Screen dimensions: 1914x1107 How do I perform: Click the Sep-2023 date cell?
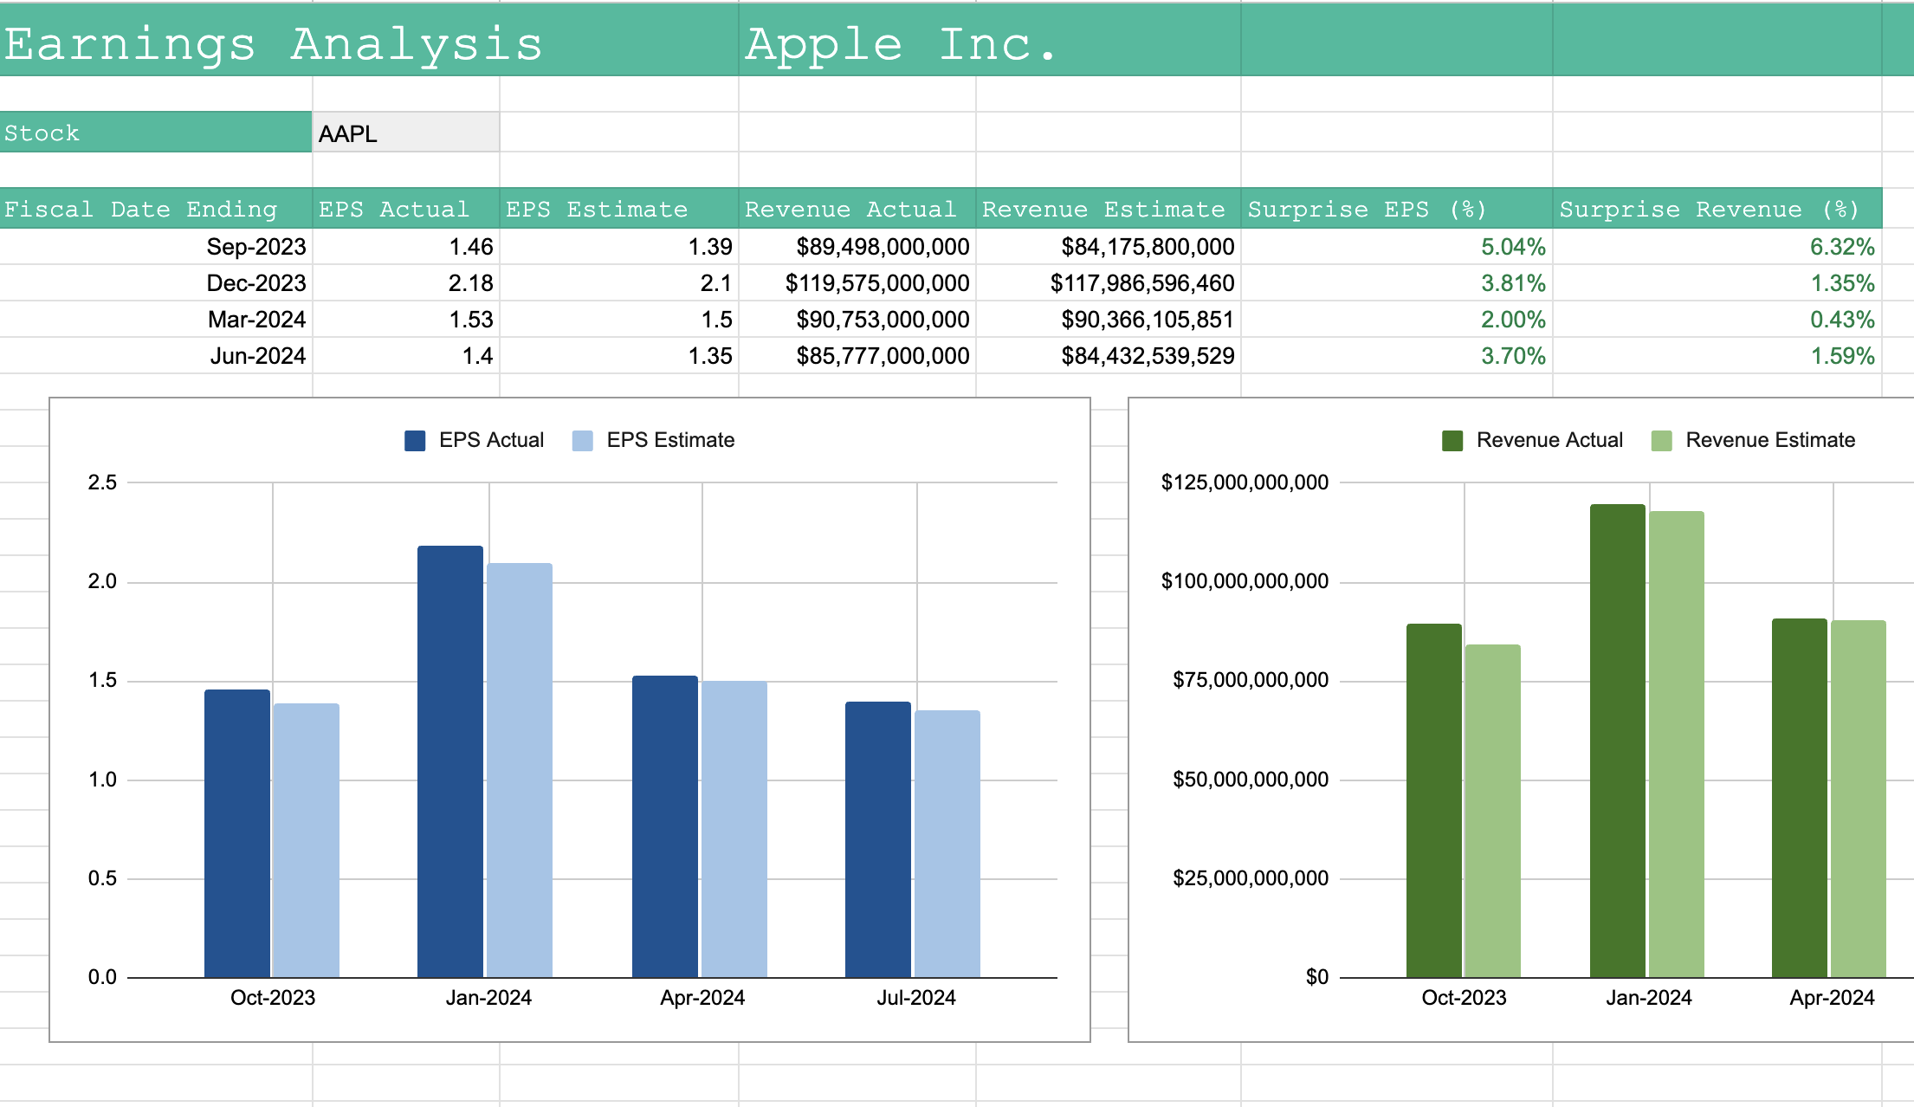click(x=156, y=247)
